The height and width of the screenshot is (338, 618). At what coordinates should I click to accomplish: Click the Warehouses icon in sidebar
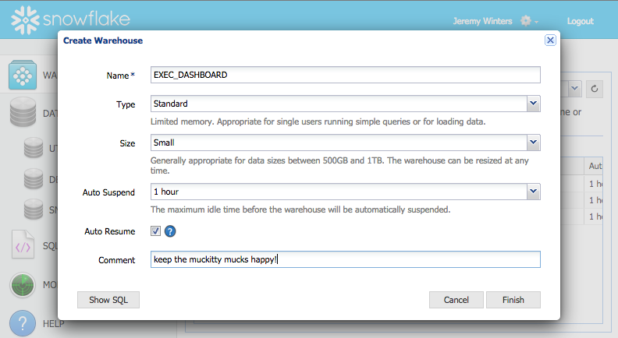(23, 76)
